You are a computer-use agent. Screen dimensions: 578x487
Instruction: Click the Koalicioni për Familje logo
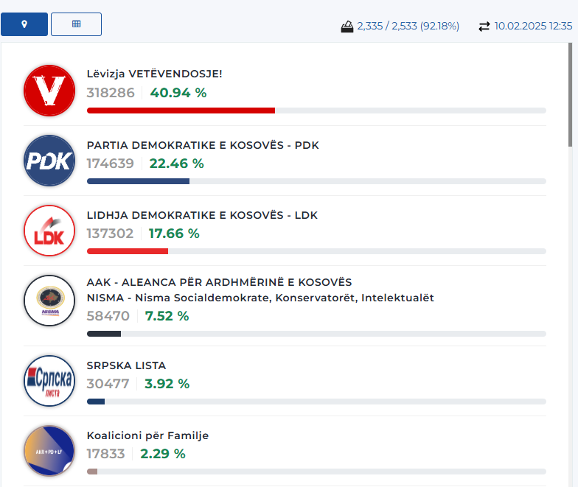click(x=49, y=450)
